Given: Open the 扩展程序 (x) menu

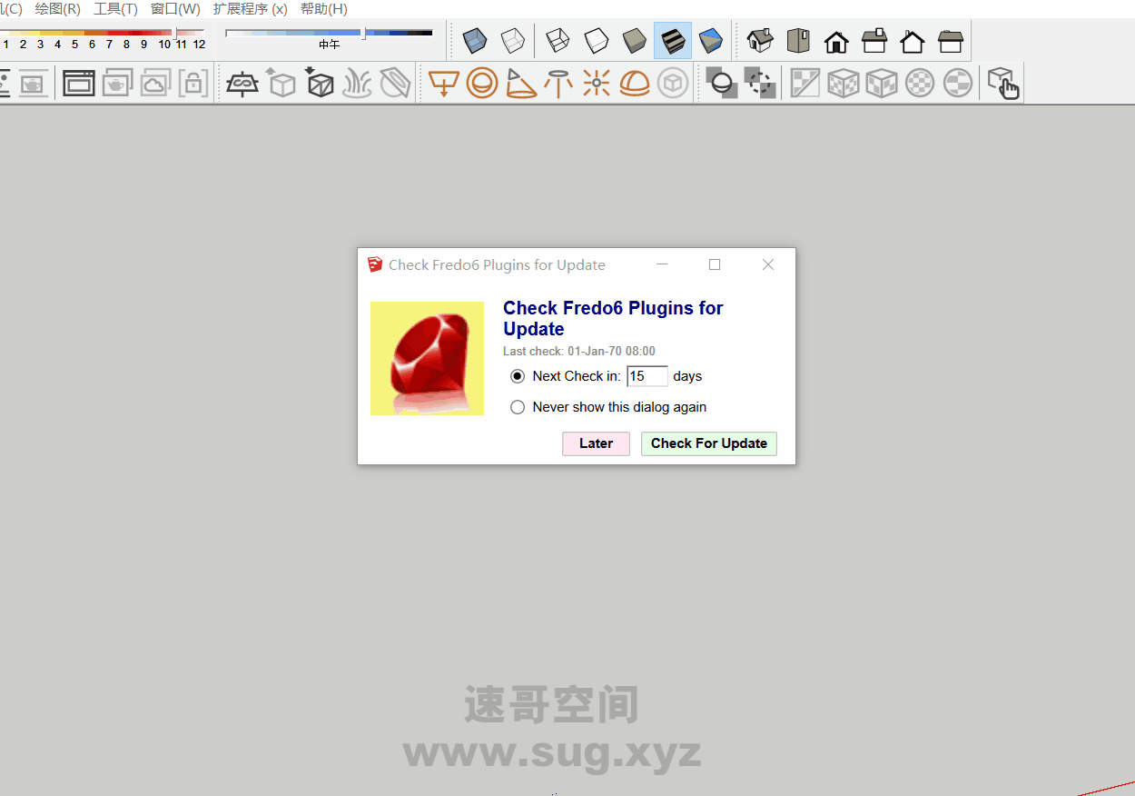Looking at the screenshot, I should tap(251, 9).
